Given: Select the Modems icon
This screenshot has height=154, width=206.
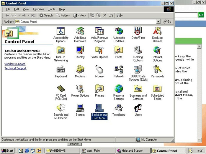Looking at the screenshot, I should pyautogui.click(x=80, y=69).
